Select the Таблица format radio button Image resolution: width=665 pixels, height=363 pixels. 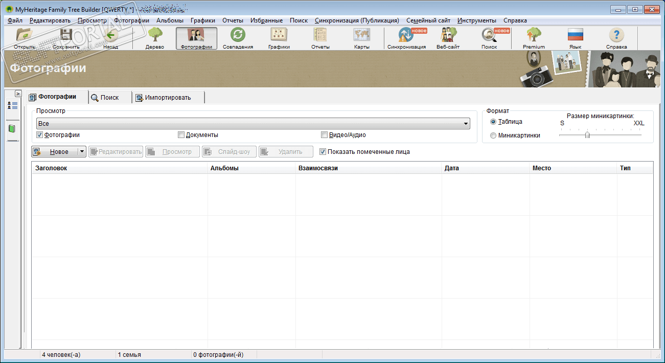pyautogui.click(x=493, y=122)
